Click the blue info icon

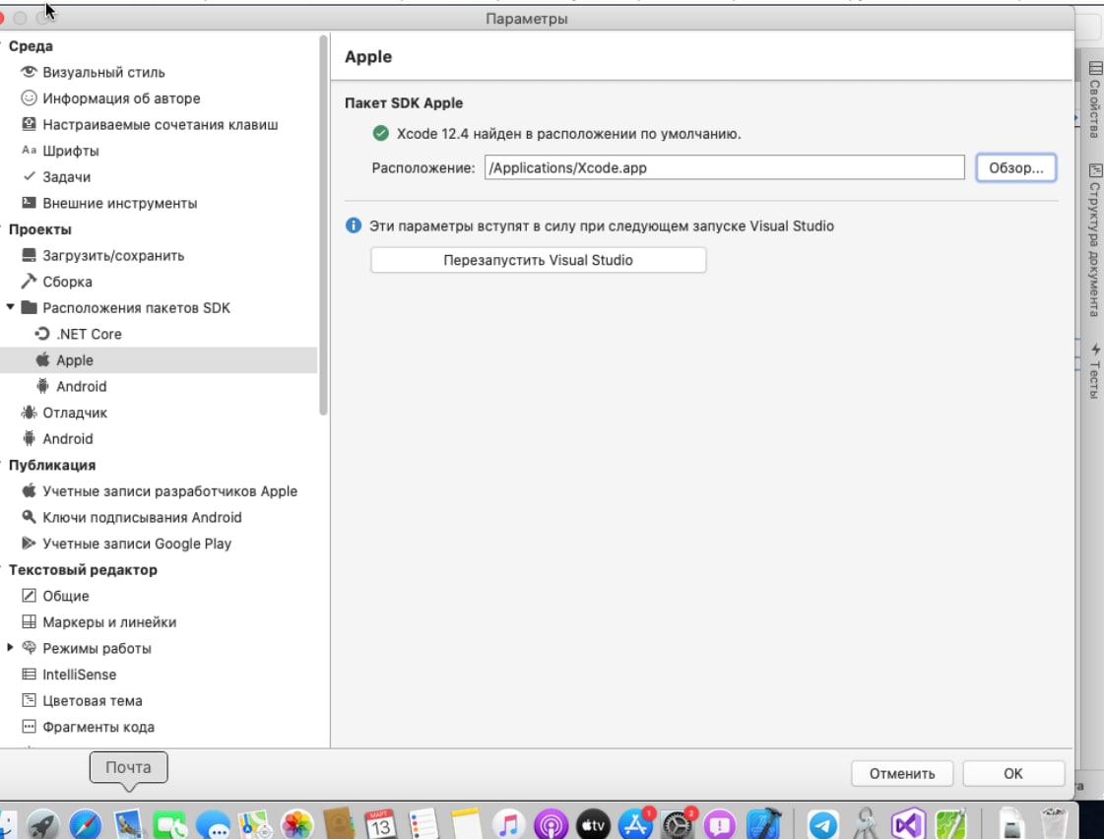pyautogui.click(x=354, y=226)
